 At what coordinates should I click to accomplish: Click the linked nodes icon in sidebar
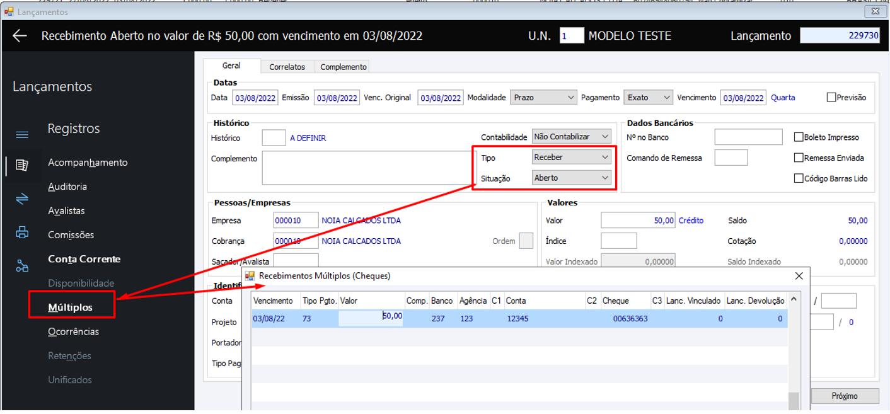[x=22, y=265]
